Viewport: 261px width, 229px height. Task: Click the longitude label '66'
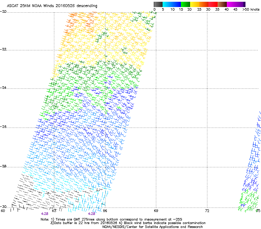(x=105, y=211)
